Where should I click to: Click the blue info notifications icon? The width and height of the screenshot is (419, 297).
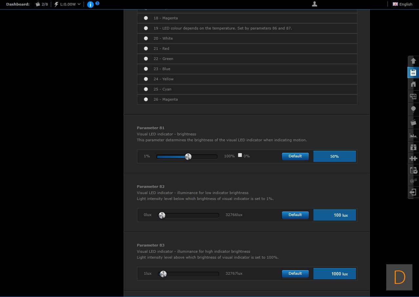pos(90,5)
